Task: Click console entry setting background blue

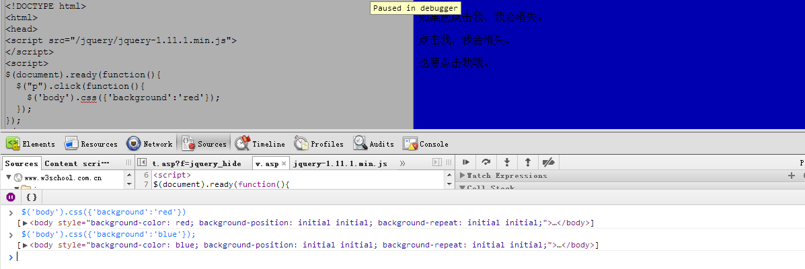Action: coord(109,234)
